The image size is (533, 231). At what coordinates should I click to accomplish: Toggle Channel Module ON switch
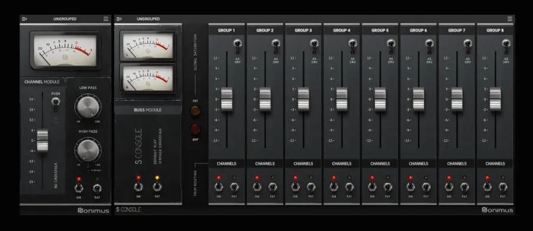pos(79,188)
